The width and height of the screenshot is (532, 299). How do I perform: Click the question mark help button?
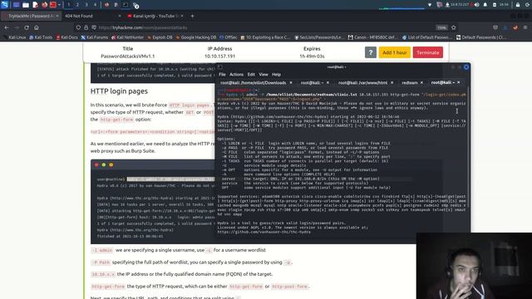pos(371,52)
